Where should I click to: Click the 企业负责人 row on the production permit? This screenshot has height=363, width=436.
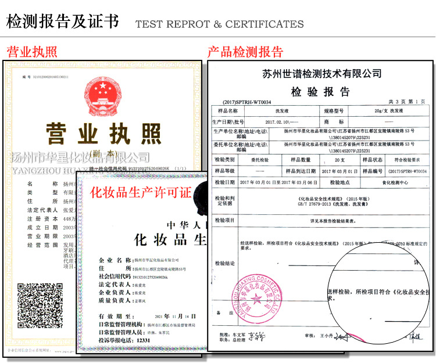point(122,293)
